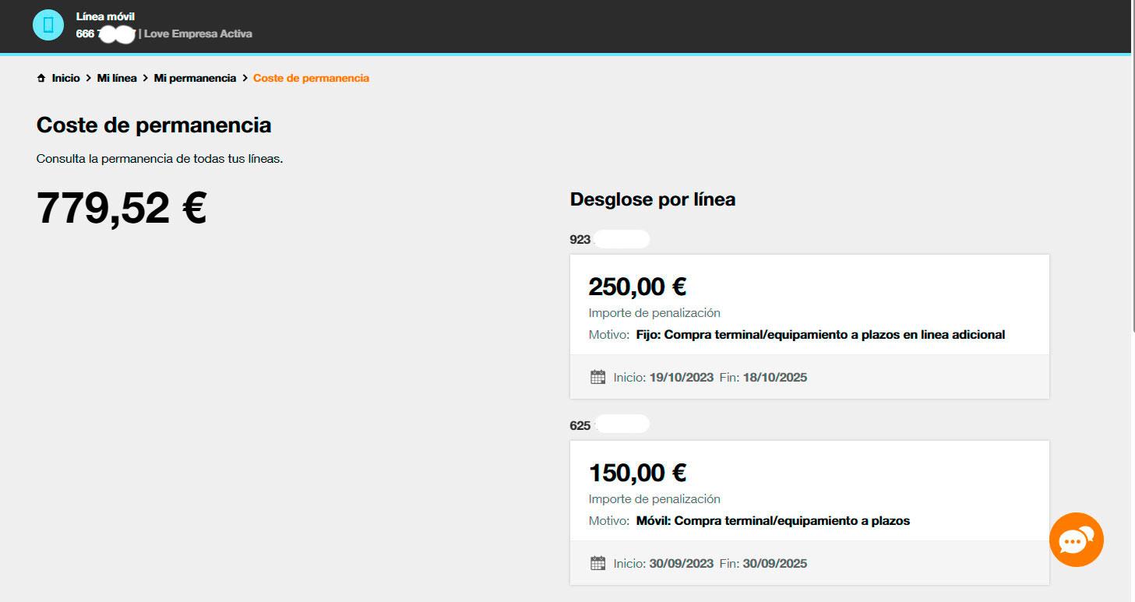Click 'Consulta la permanencia de todas tus líneas' text
Viewport: 1135px width, 602px height.
(x=160, y=159)
